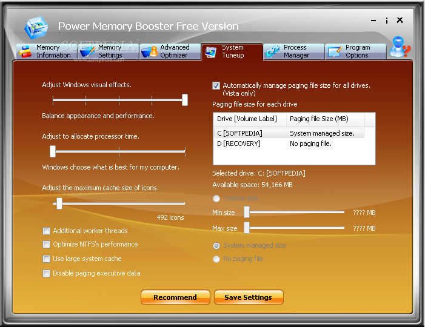Viewport: 425px width, 327px height.
Task: Click the Power Memory Booster cube logo
Action: [36, 27]
